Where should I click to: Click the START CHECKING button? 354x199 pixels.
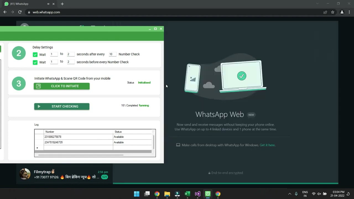click(x=62, y=106)
